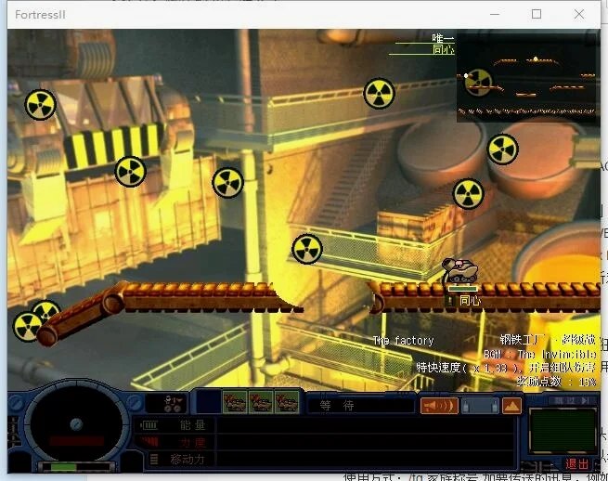
Task: Click the 奖励点数 bonus points text
Action: 556,382
